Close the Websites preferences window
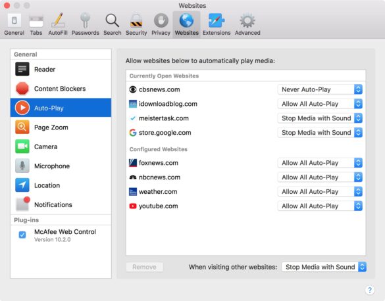This screenshot has width=385, height=301. tap(7, 5)
